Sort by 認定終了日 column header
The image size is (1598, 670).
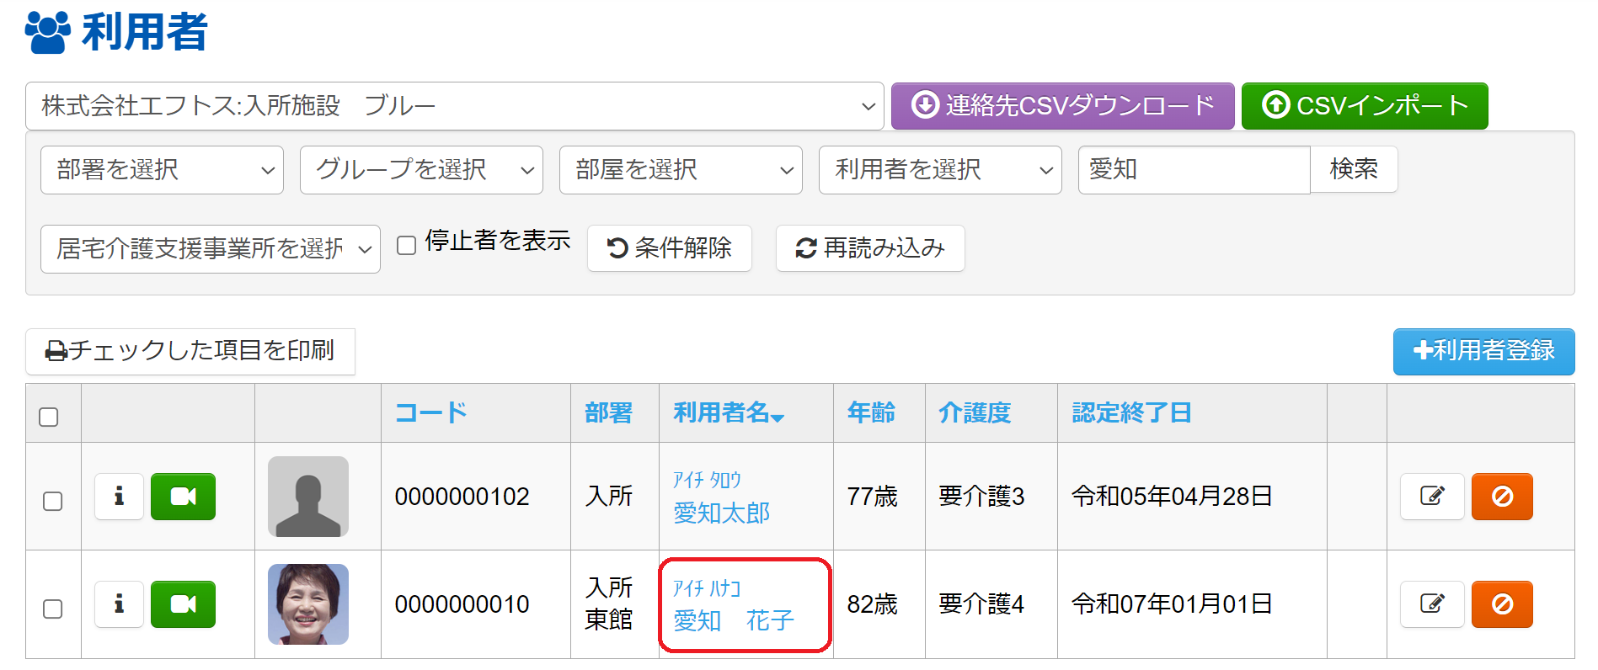coord(1131,412)
